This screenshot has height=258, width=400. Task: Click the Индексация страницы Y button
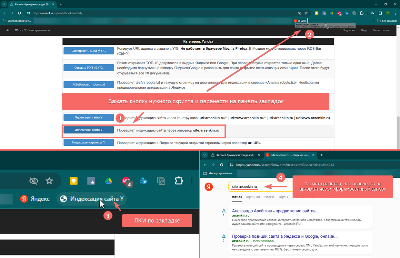(x=89, y=143)
